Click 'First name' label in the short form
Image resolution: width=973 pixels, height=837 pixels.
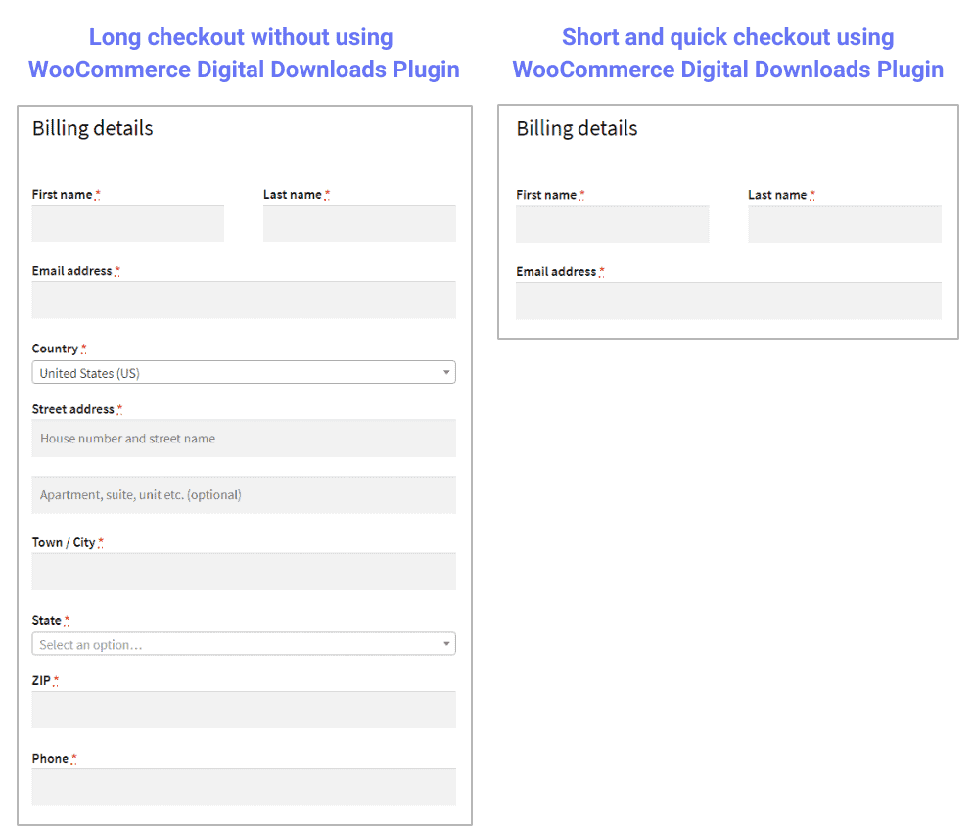[546, 195]
